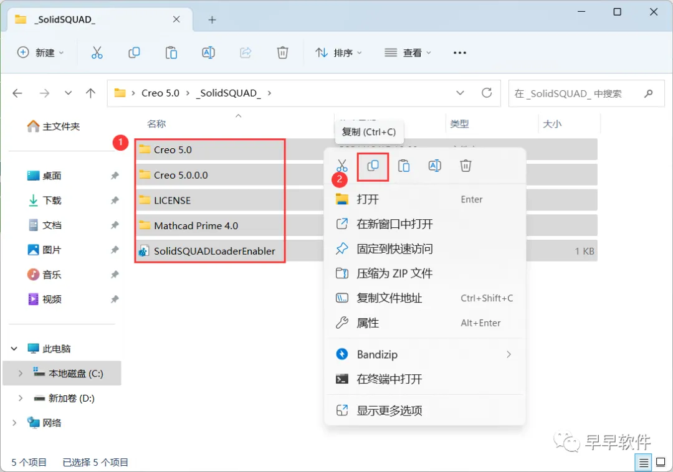Screen dimensions: 673x472
Task: Choose 属性 from context menu
Action: (425, 323)
